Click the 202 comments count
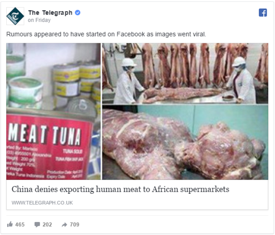 pyautogui.click(x=47, y=224)
